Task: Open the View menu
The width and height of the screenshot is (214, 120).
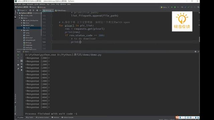Action: [x=24, y=4]
